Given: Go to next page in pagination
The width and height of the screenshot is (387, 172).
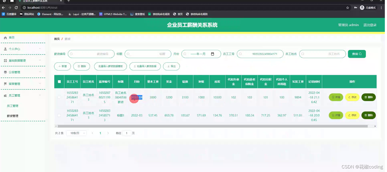Looking at the screenshot, I should coord(108,133).
